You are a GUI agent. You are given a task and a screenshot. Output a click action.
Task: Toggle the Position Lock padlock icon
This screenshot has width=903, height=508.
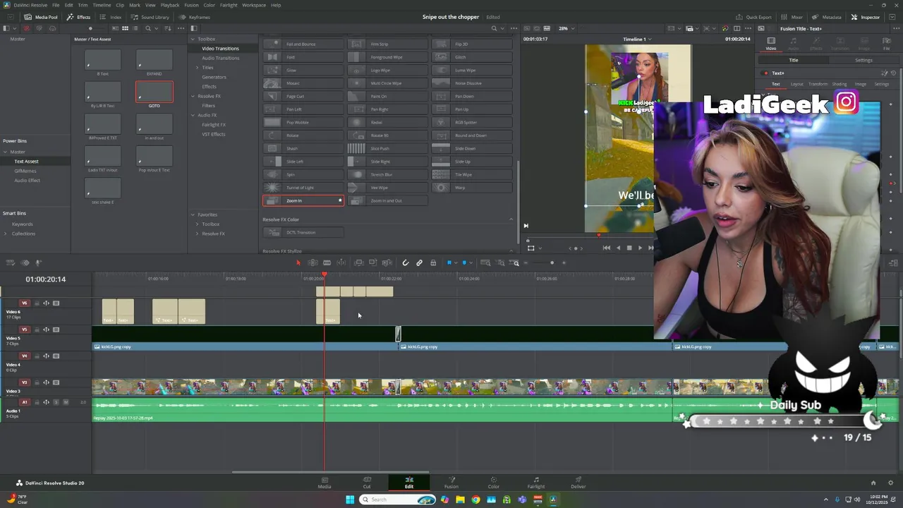[x=433, y=262]
